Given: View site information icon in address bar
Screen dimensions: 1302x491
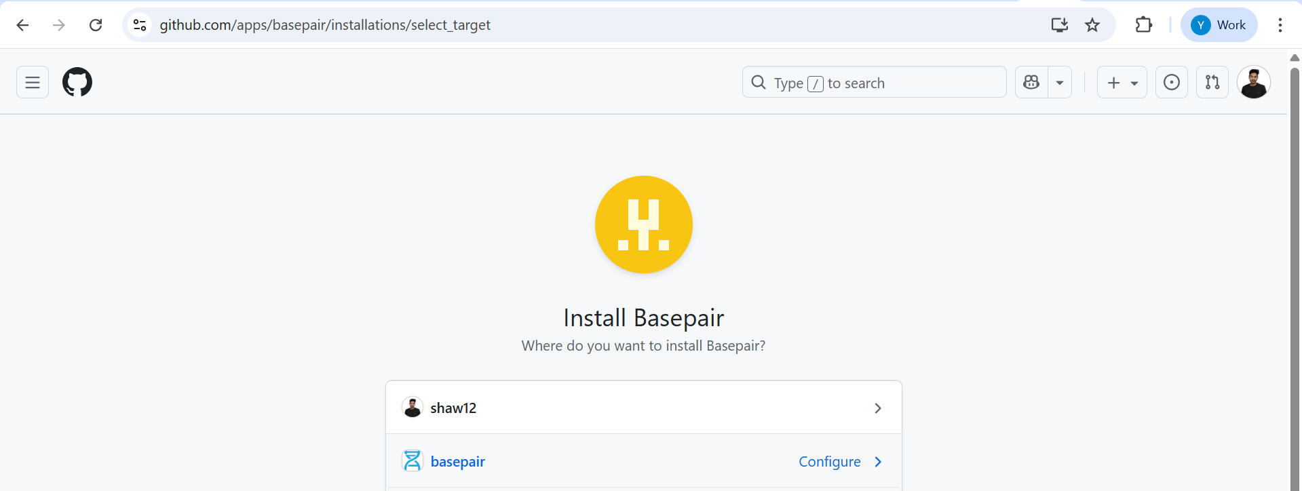Looking at the screenshot, I should 140,25.
